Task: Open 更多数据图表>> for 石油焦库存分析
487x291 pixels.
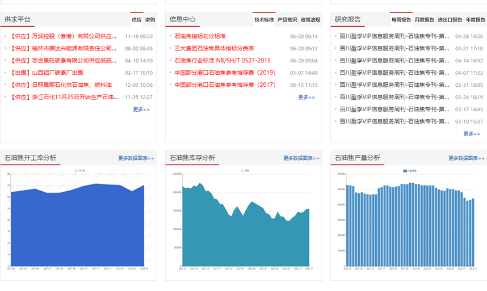Action: point(301,158)
